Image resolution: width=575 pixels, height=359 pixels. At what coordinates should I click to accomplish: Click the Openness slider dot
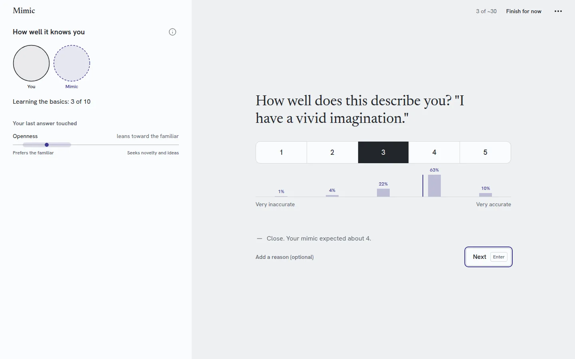[x=47, y=145]
